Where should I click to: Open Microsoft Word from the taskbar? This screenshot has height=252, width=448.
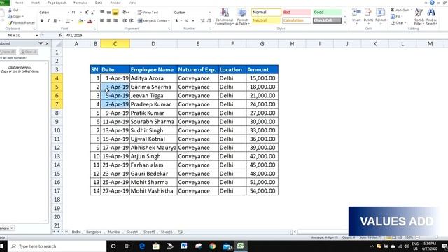tap(183, 246)
